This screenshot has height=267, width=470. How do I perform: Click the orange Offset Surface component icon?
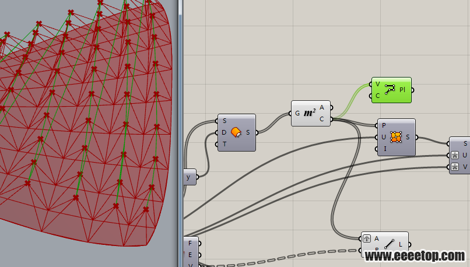coord(236,132)
